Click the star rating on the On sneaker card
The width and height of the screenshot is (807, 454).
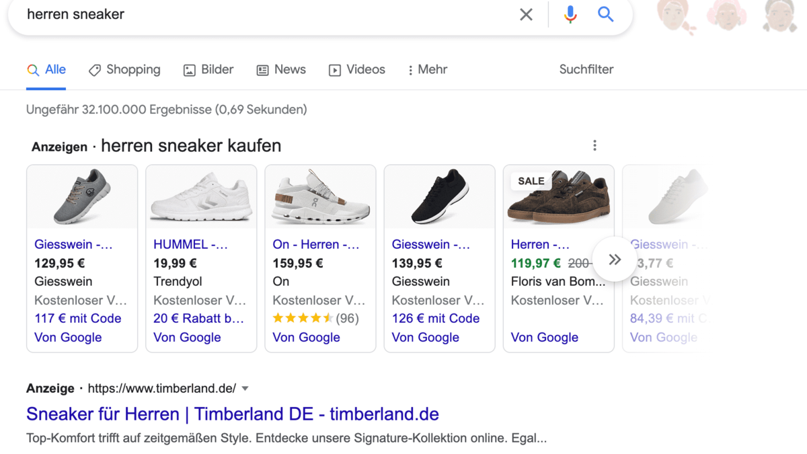(304, 318)
